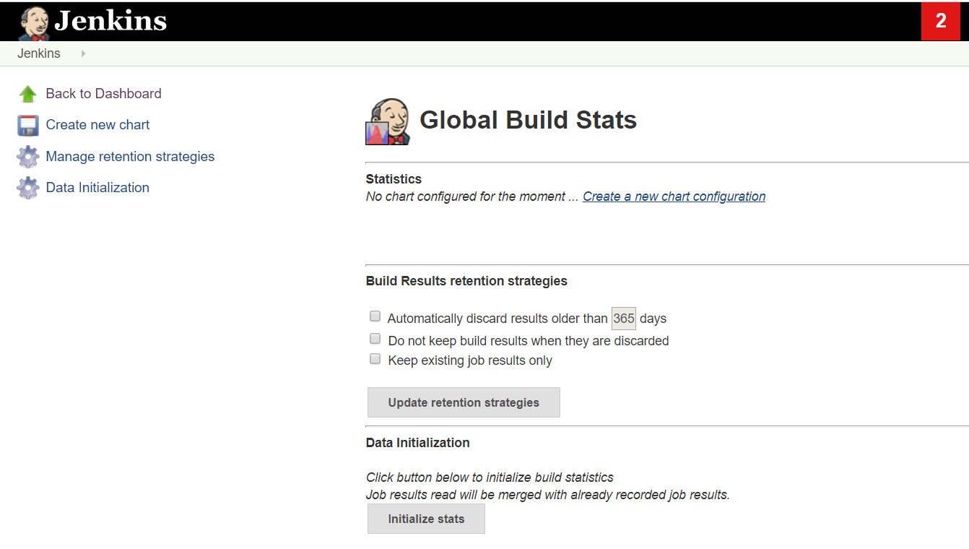This screenshot has height=549, width=969.
Task: Click the floppy disk Create chart icon
Action: click(x=27, y=126)
